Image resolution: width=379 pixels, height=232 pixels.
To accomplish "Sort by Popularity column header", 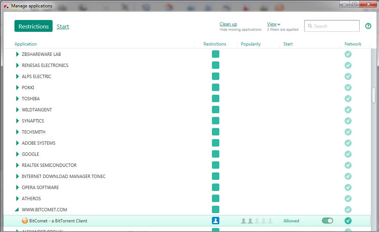I will coord(251,44).
